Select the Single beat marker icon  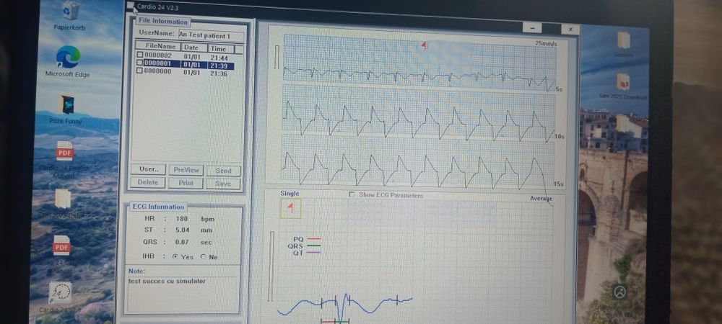pyautogui.click(x=290, y=208)
